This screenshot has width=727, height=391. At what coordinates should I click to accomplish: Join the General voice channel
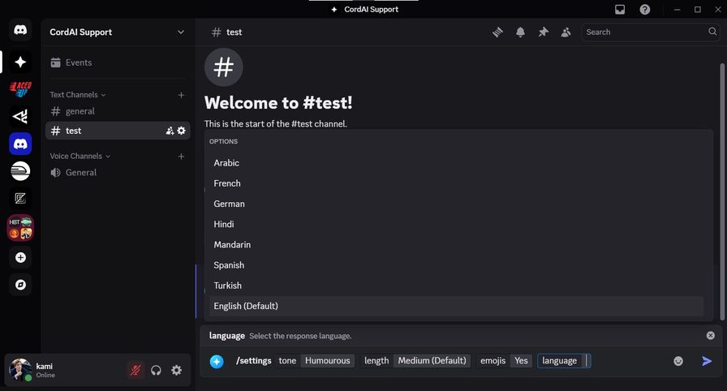[x=117, y=172]
